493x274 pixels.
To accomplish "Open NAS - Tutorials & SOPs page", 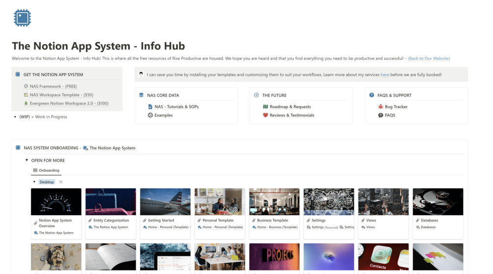I will click(177, 106).
